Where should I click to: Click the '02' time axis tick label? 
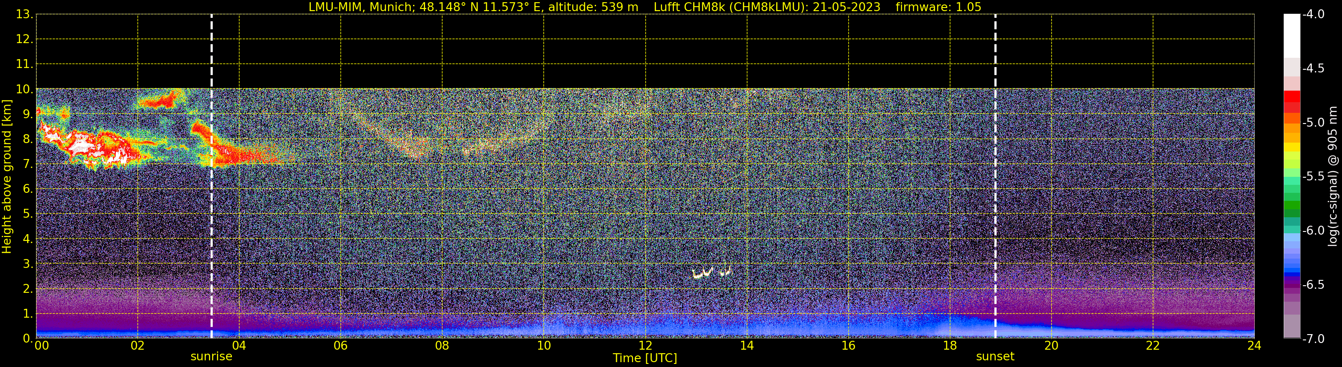pos(138,346)
